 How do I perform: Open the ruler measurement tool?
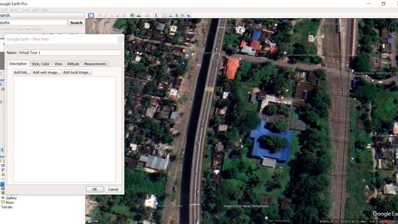coord(156,16)
